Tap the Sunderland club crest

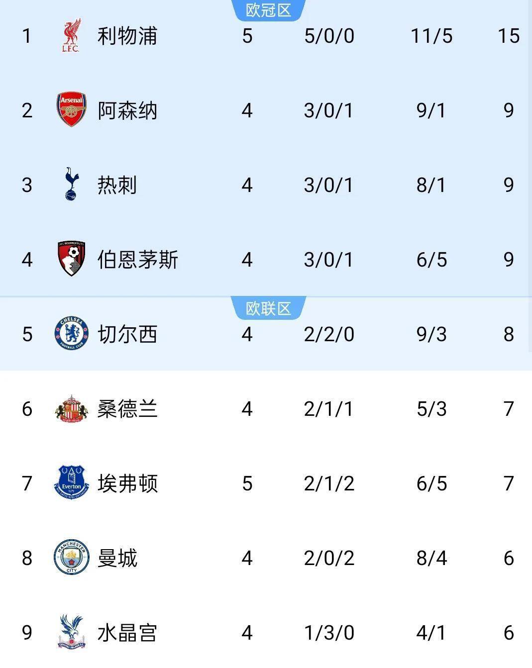[x=72, y=409]
